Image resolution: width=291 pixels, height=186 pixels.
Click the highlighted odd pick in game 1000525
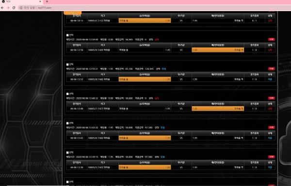(145, 167)
